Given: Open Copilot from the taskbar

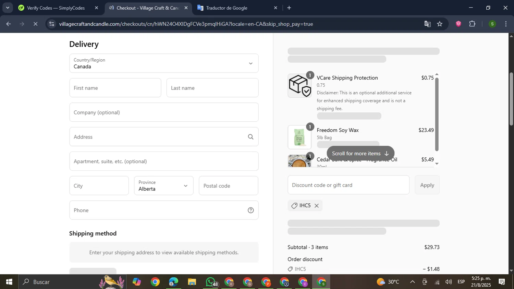Looking at the screenshot, I should pyautogui.click(x=137, y=282).
